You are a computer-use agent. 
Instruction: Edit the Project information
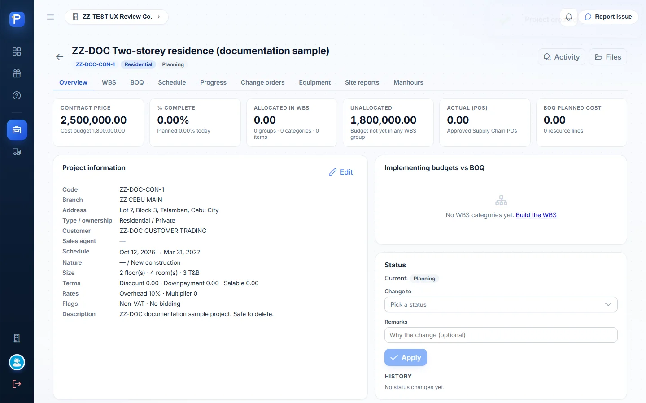[x=341, y=172]
